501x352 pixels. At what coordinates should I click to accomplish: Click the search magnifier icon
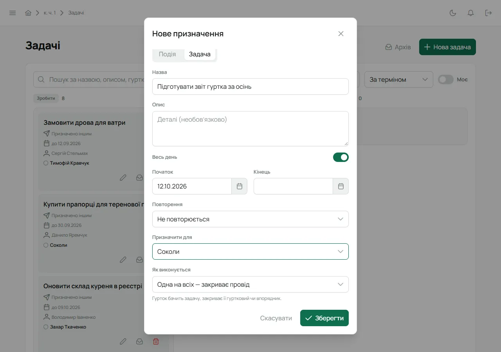pos(41,79)
